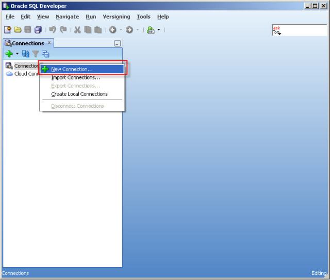
Task: Select the Connections tab label
Action: [28, 43]
